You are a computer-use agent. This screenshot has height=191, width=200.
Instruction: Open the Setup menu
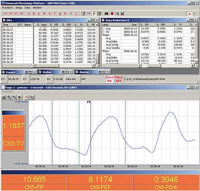click(18, 7)
